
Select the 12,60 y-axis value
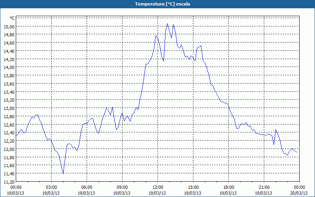tap(9, 125)
